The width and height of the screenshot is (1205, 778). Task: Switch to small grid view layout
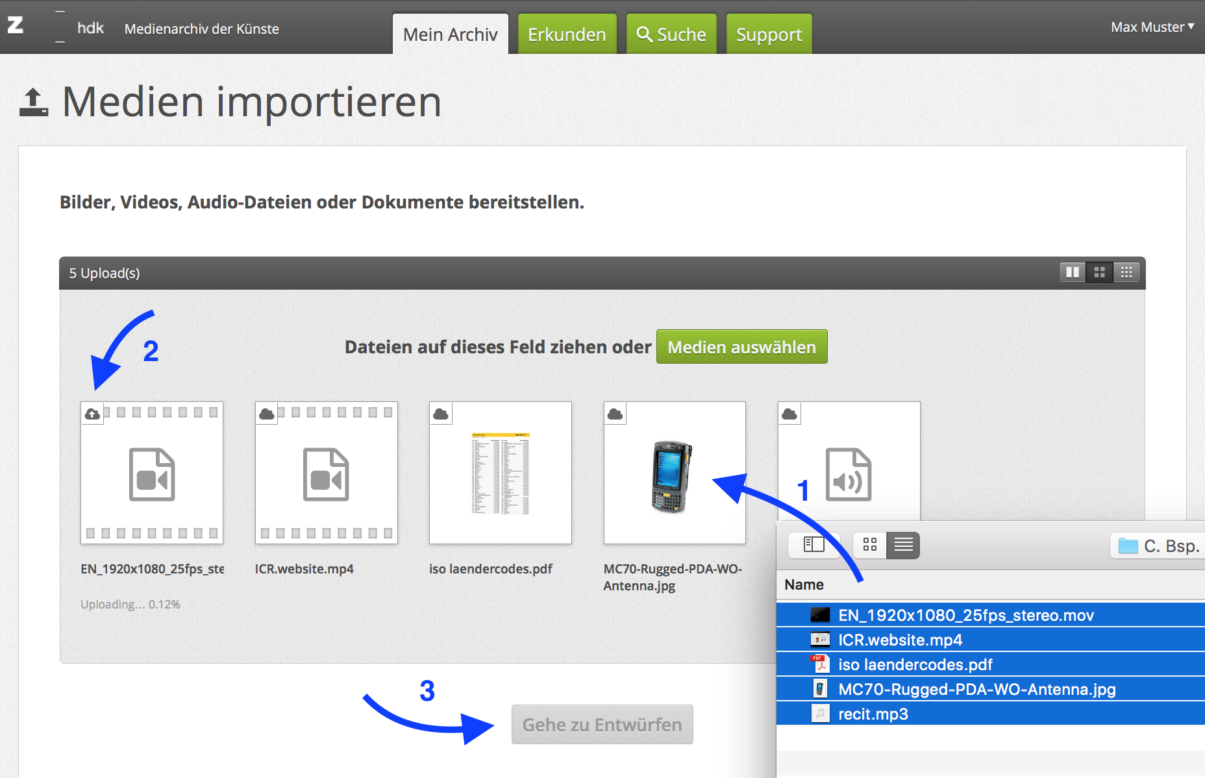pyautogui.click(x=1126, y=273)
